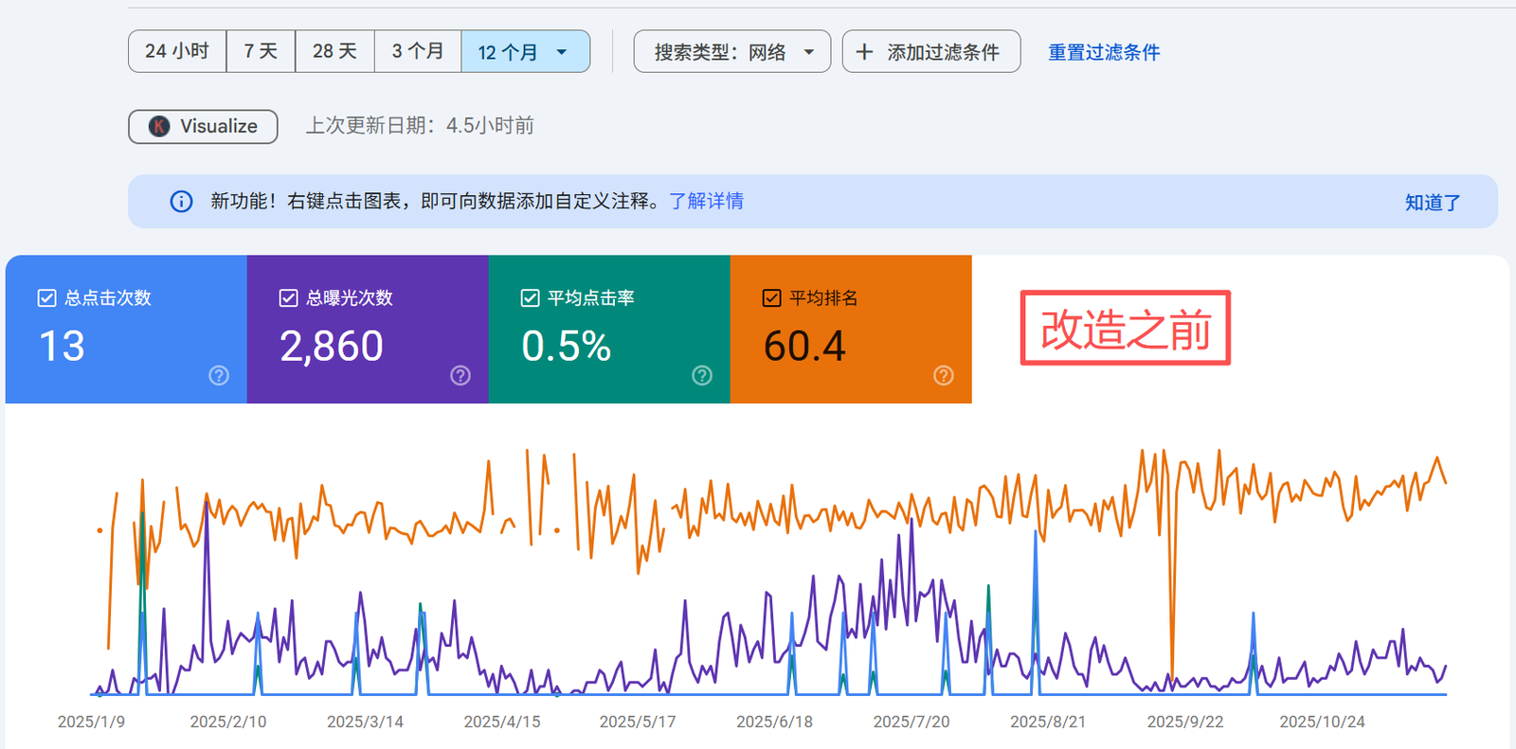1516x749 pixels.
Task: Choose the 28 天 time range
Action: pyautogui.click(x=334, y=51)
